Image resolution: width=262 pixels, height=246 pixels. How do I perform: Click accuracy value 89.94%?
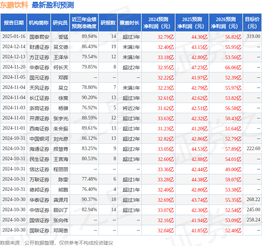point(89,37)
